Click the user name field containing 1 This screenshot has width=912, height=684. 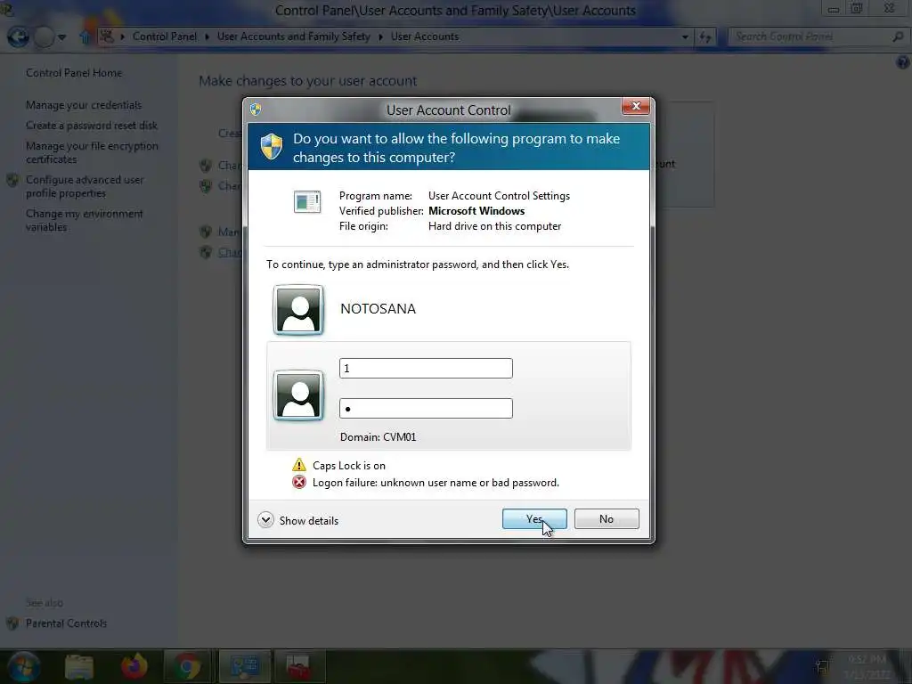(x=426, y=368)
